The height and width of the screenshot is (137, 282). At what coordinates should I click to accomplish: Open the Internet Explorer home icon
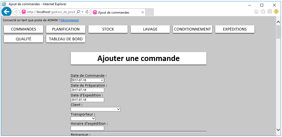256,11
